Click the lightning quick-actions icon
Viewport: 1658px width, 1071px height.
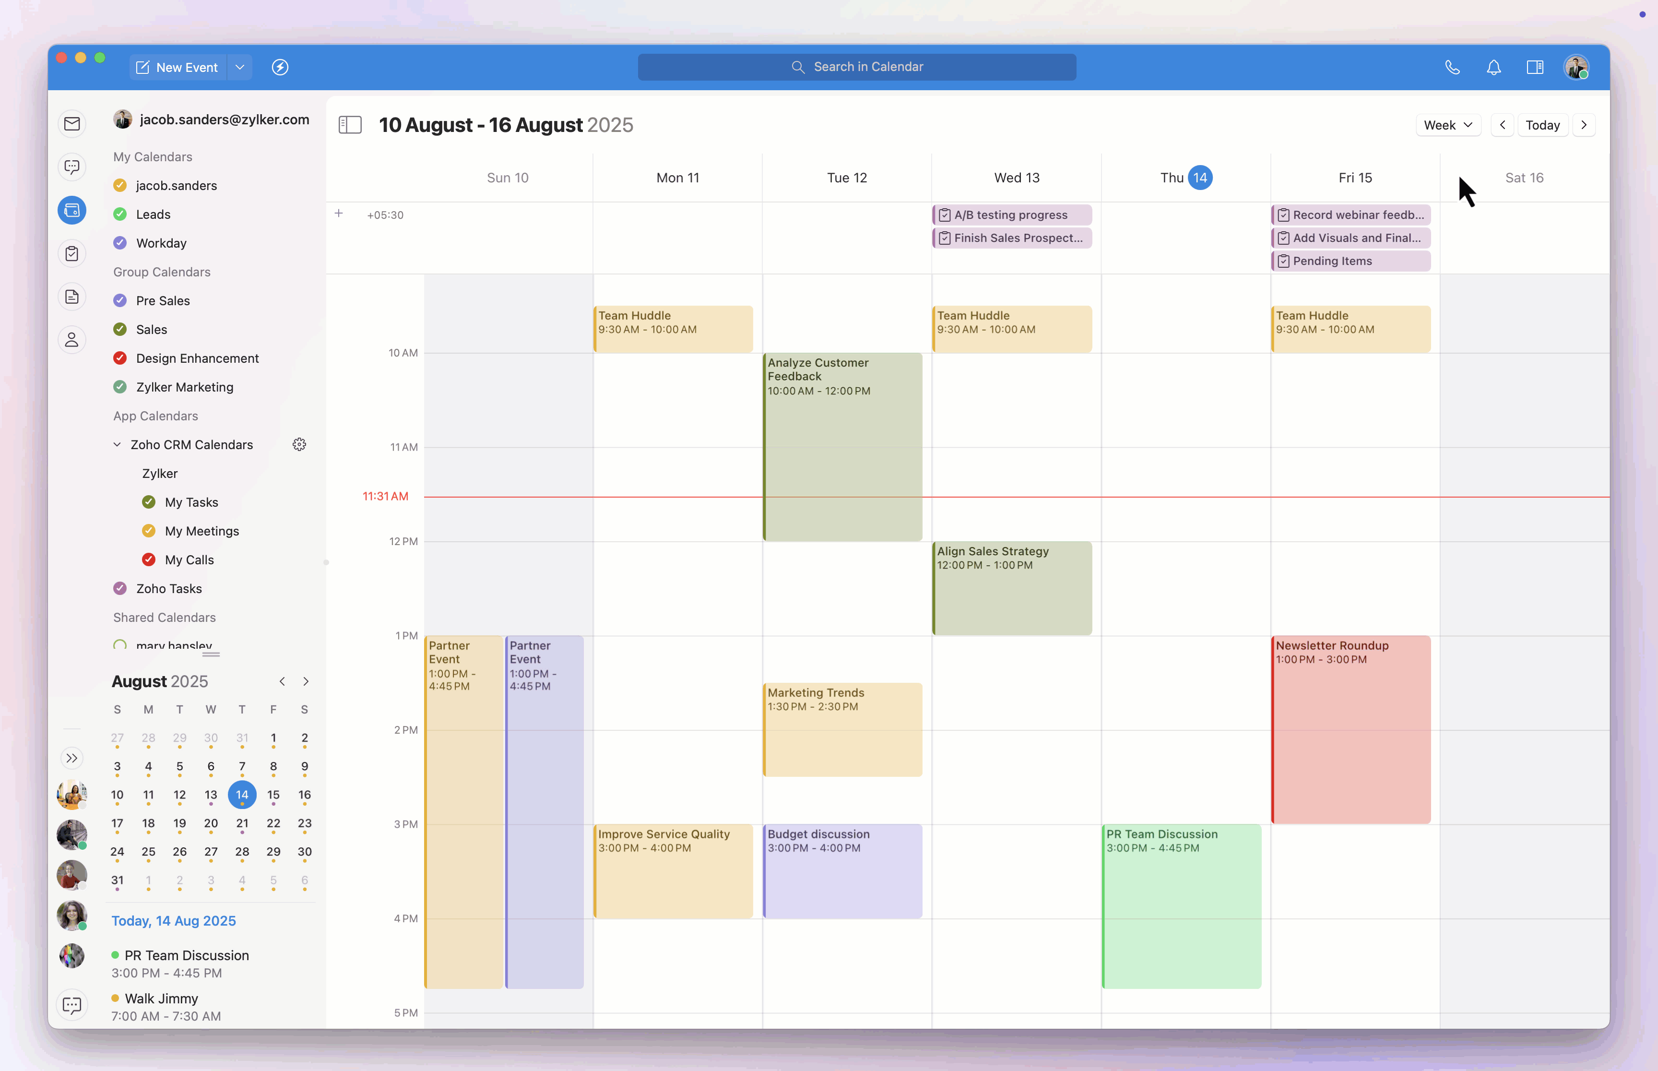(x=280, y=68)
